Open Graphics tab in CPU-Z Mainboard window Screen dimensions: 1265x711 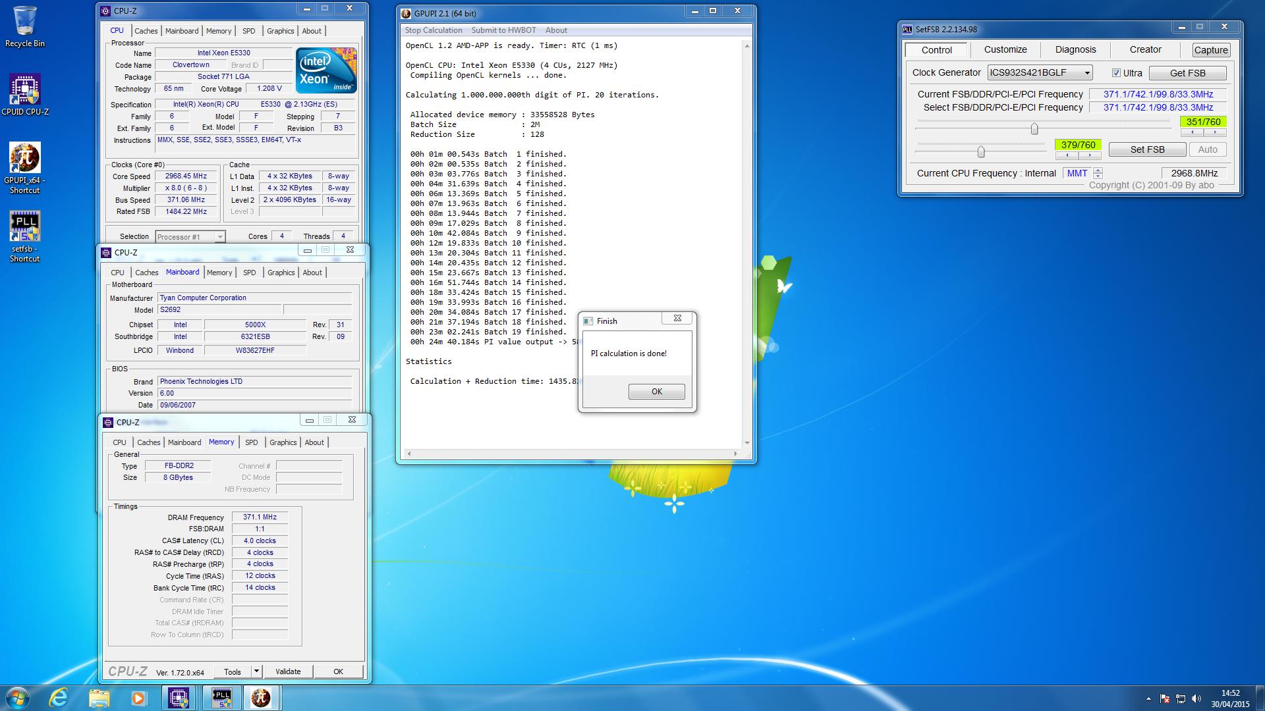click(x=281, y=273)
